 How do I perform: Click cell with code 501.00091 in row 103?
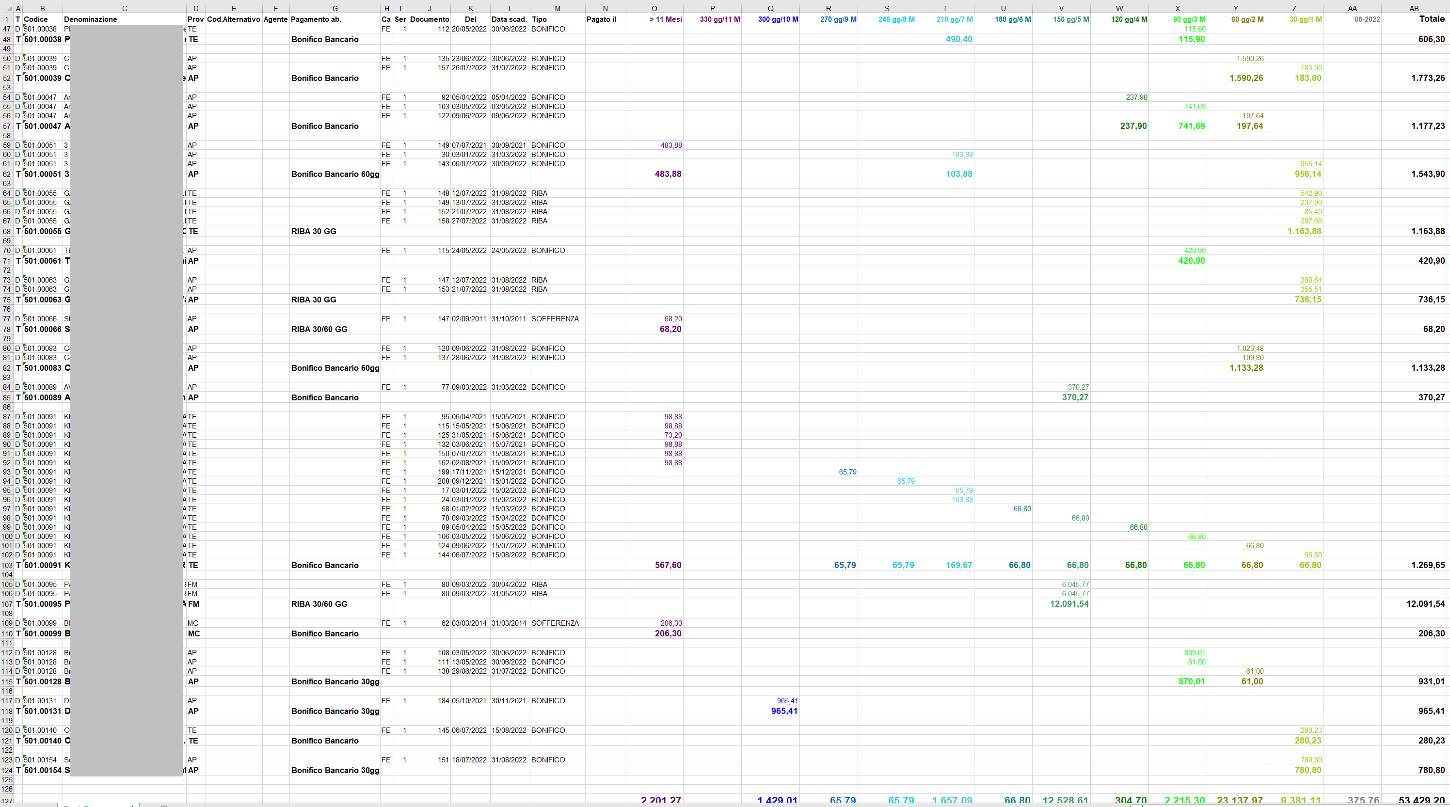[x=42, y=565]
